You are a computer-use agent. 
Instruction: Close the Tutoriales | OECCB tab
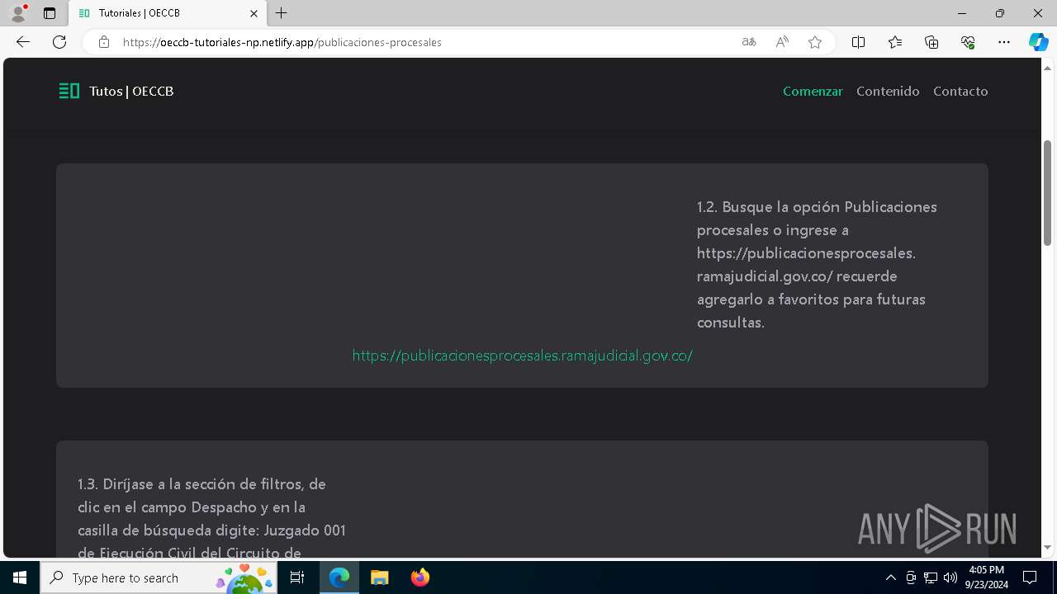click(254, 13)
